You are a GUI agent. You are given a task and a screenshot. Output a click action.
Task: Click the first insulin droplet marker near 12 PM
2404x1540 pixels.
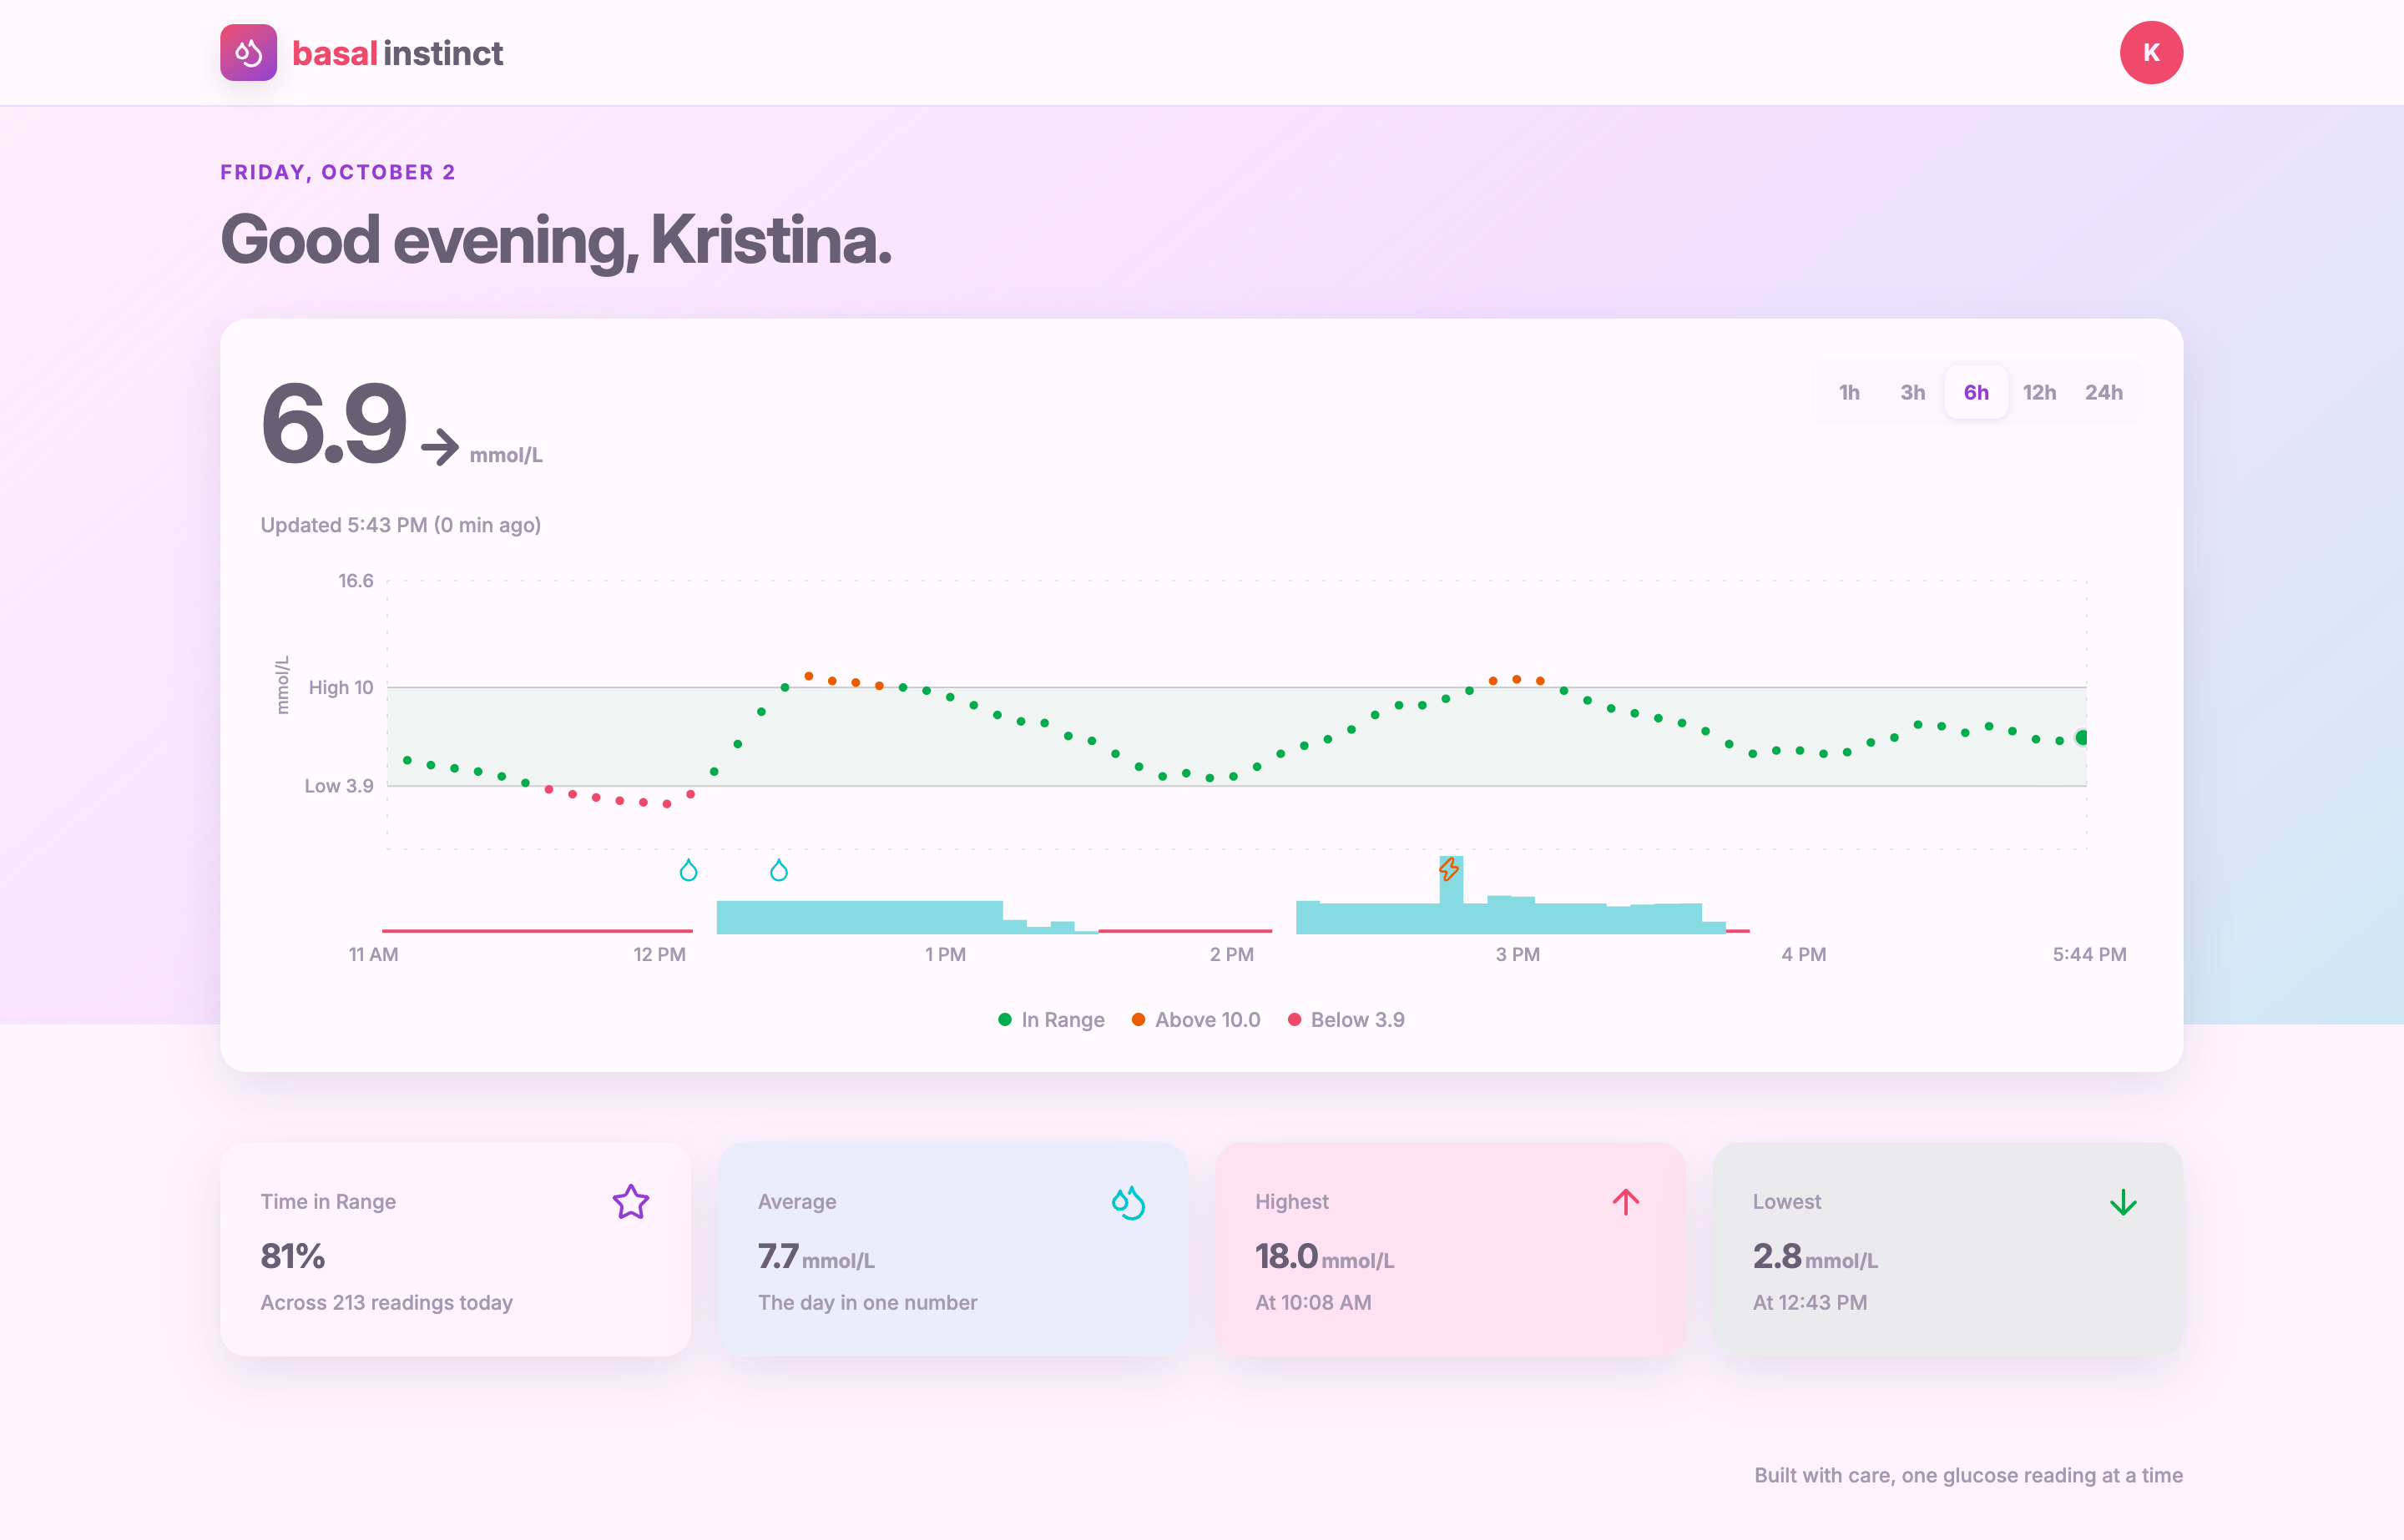point(689,870)
